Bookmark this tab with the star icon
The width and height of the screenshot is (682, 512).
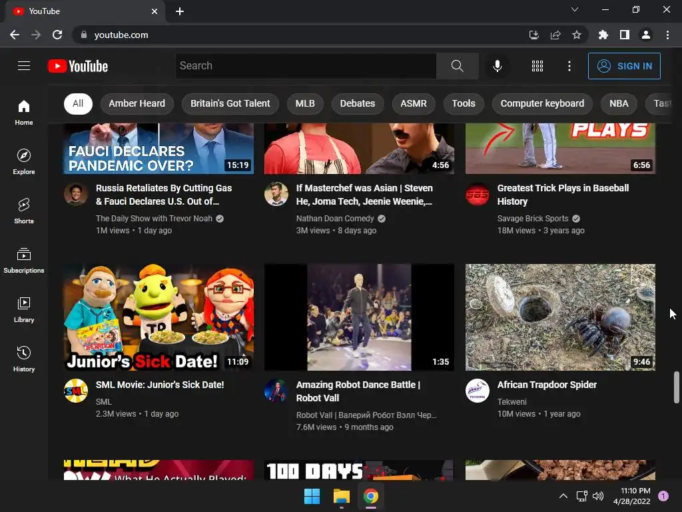[x=576, y=35]
